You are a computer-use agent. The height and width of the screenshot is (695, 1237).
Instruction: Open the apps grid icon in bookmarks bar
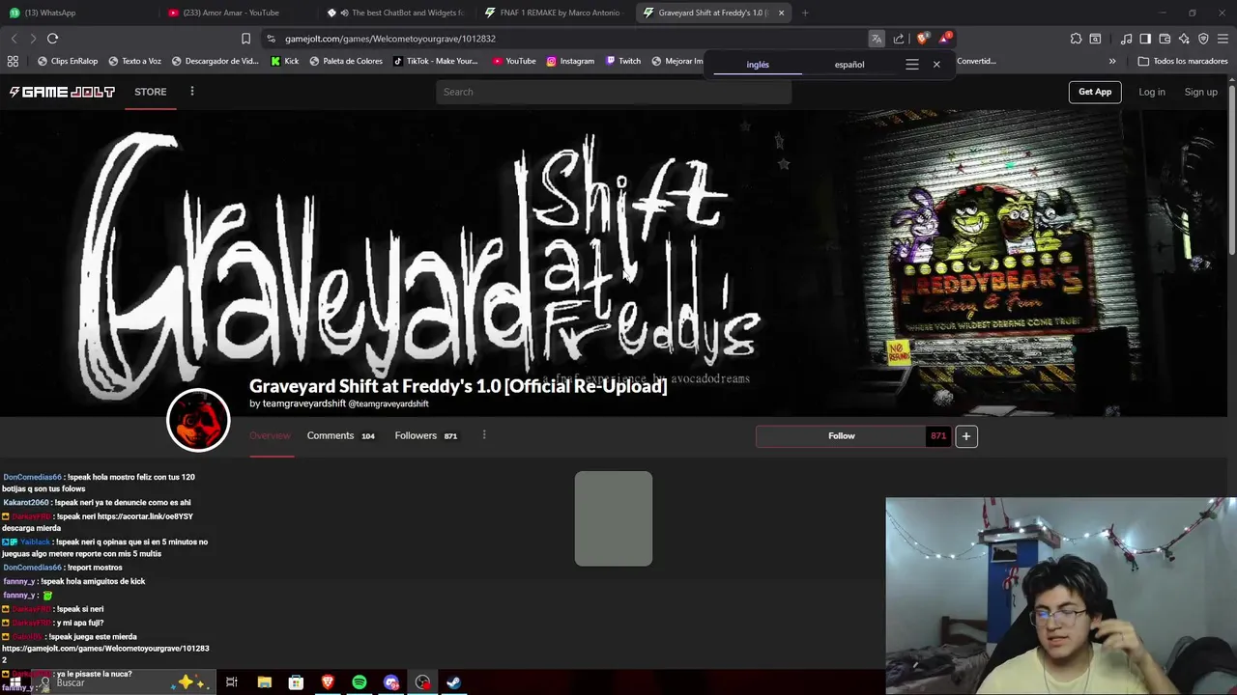coord(13,61)
